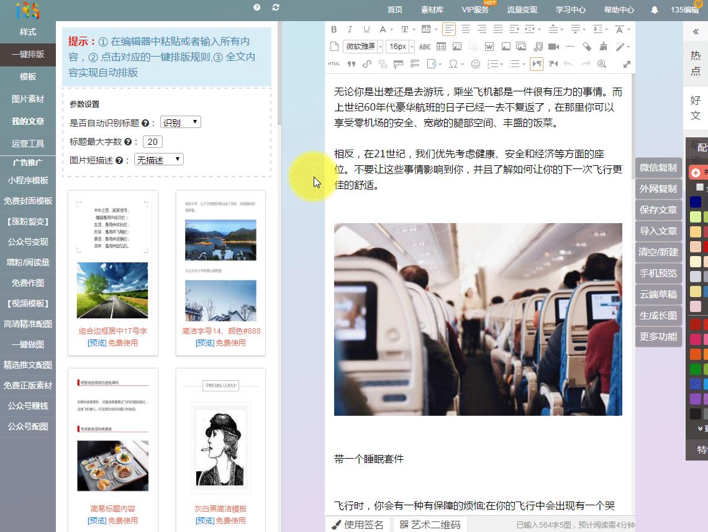Image resolution: width=708 pixels, height=532 pixels.
Task: Click the 保存文章 button
Action: [658, 210]
